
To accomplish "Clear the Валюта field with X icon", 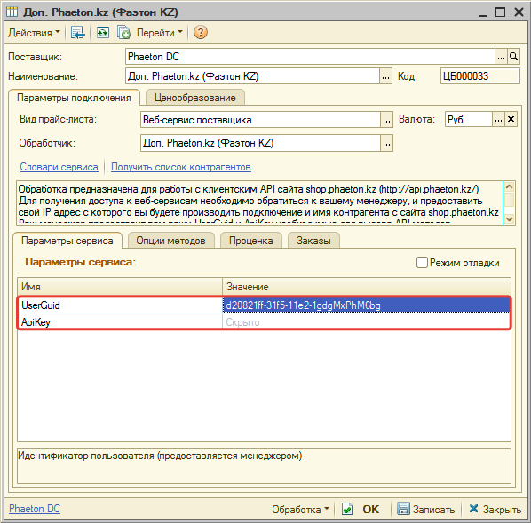I will tap(511, 119).
